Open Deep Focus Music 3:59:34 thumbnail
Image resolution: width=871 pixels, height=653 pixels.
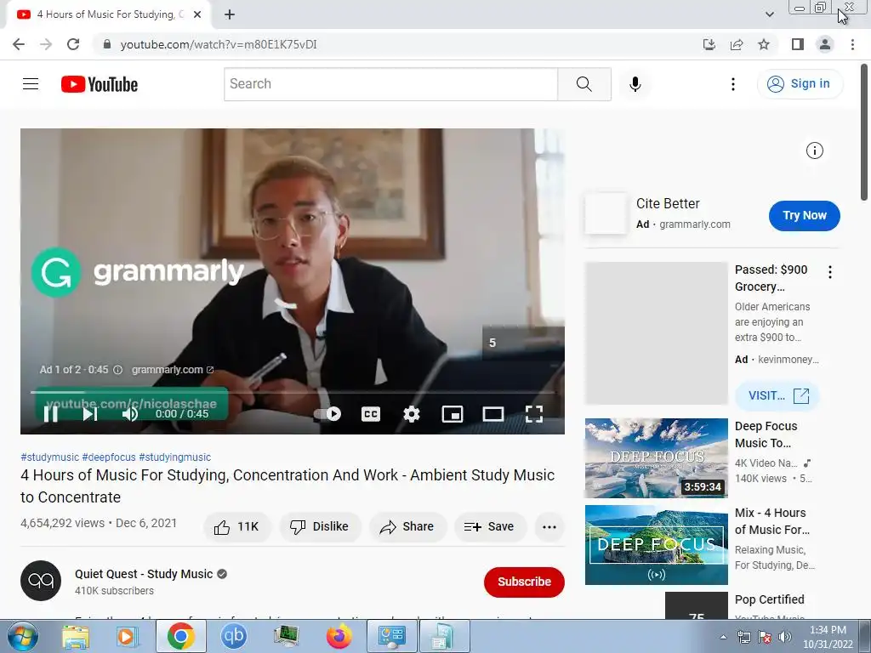tap(656, 458)
